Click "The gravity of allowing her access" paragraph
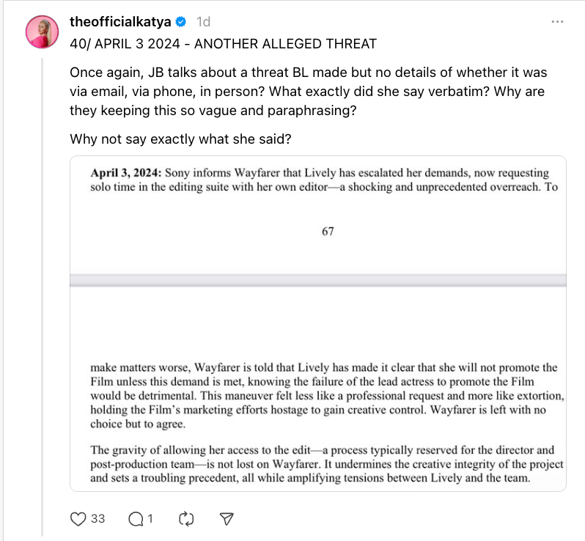 [x=326, y=465]
